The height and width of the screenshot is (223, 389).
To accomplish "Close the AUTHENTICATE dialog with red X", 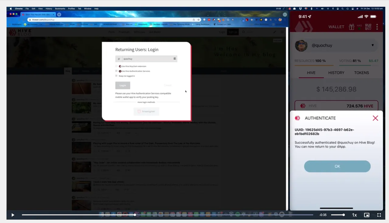I will tap(375, 118).
